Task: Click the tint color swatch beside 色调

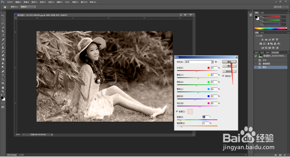Action: pos(190,112)
